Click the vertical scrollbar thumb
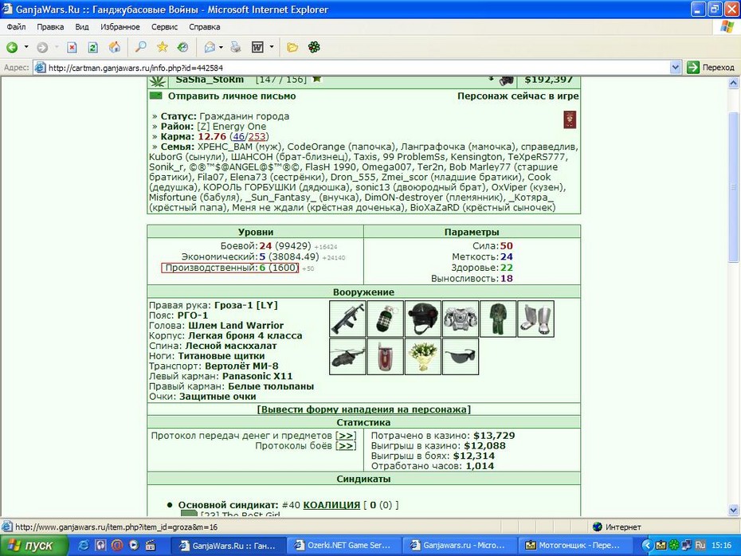Screen dimensions: 741x556 tap(734, 187)
